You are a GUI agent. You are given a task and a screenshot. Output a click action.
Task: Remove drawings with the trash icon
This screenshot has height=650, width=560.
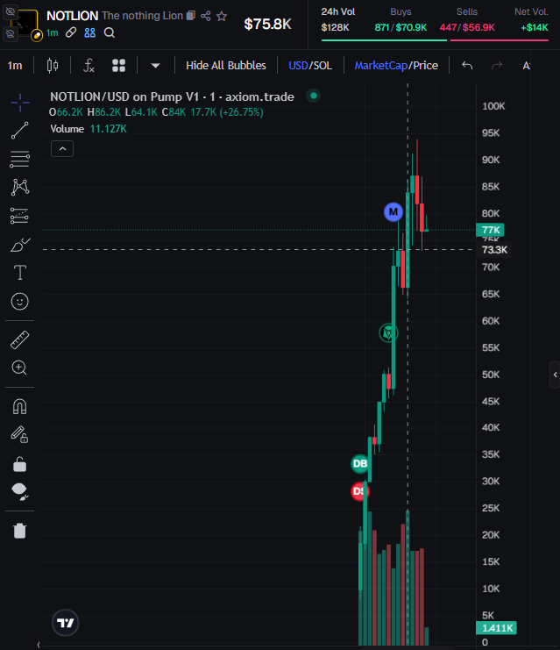click(x=20, y=531)
